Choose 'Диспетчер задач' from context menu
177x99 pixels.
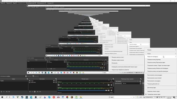(161, 88)
